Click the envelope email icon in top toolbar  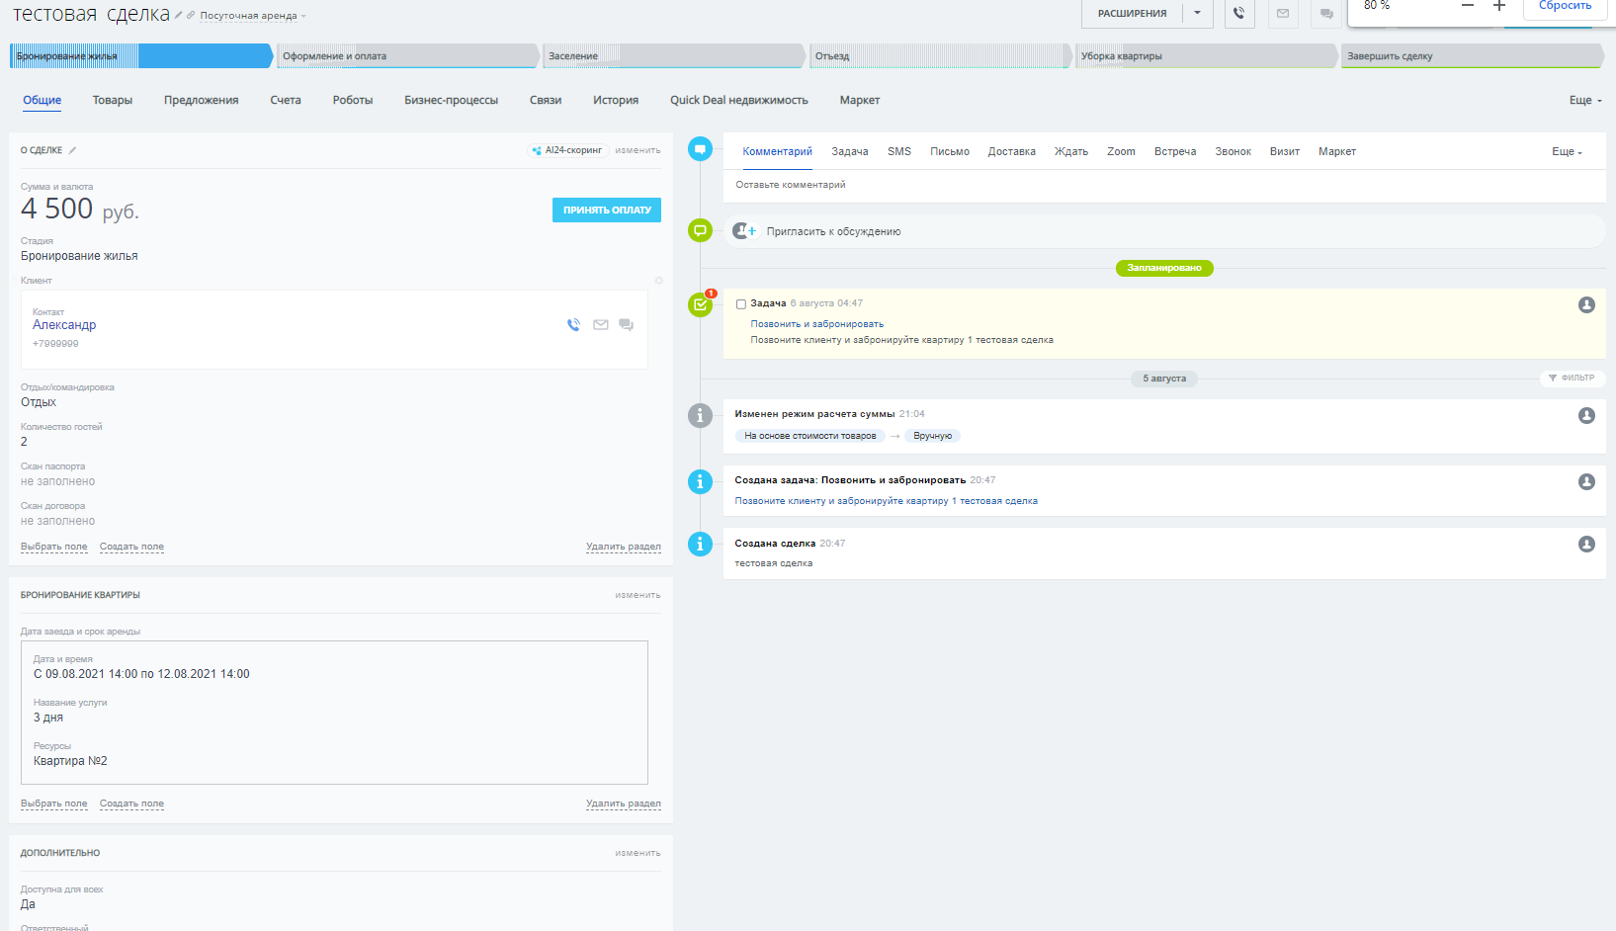tap(1283, 14)
